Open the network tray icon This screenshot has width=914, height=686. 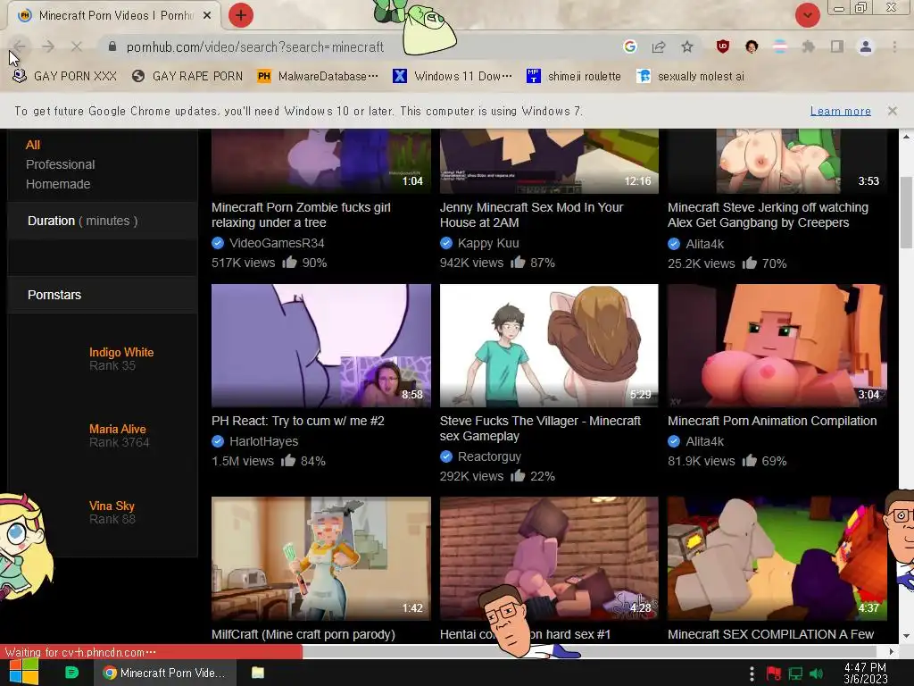pyautogui.click(x=795, y=673)
